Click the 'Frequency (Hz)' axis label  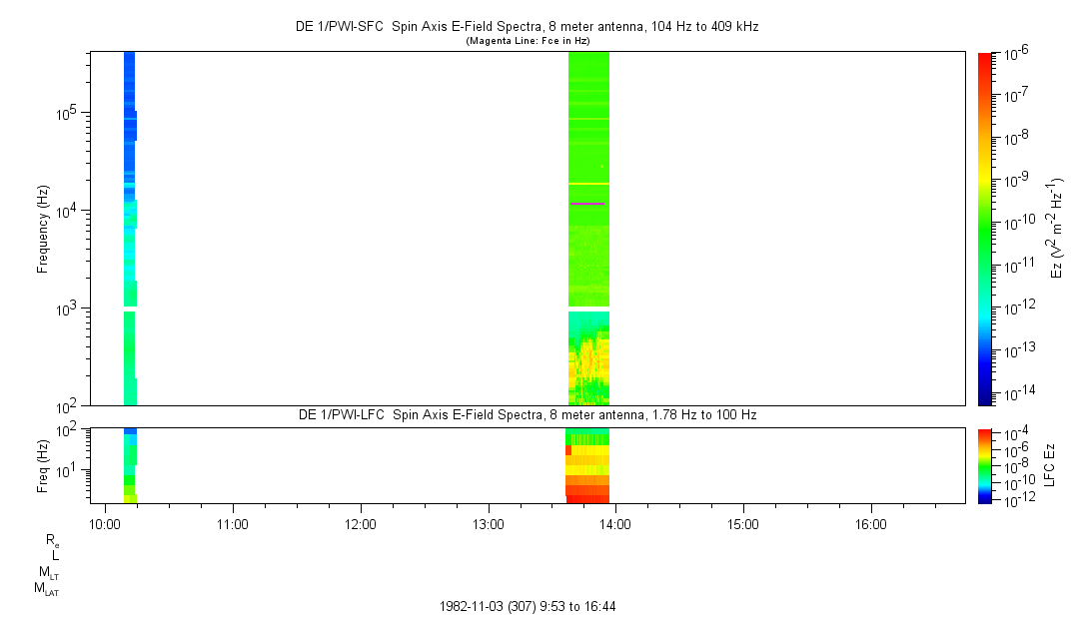click(43, 229)
